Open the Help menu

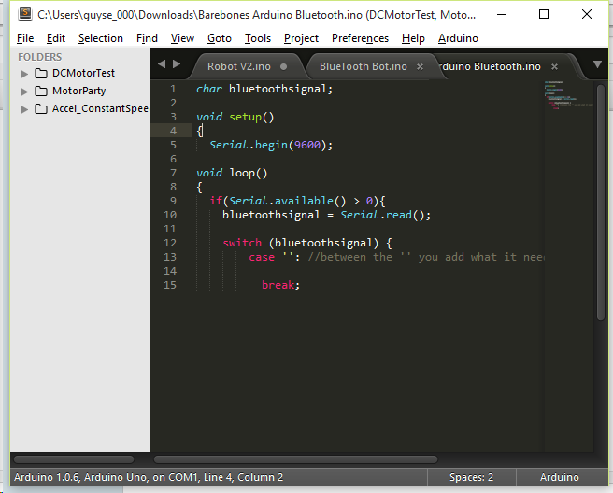[x=413, y=38]
